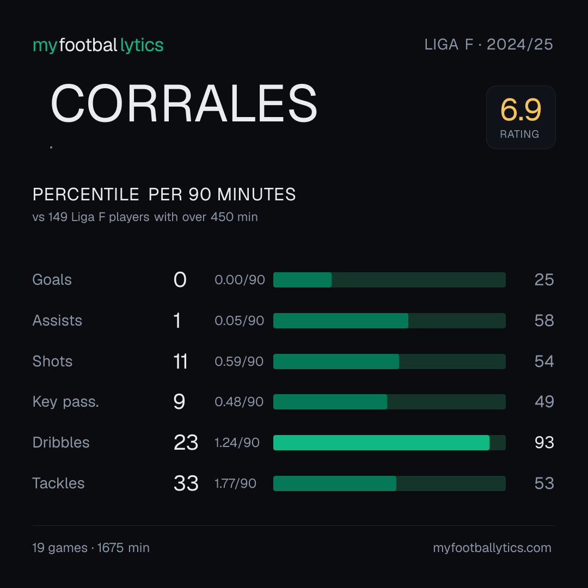Click the 19 games · 1675 min footer
This screenshot has width=588, height=588.
(91, 548)
